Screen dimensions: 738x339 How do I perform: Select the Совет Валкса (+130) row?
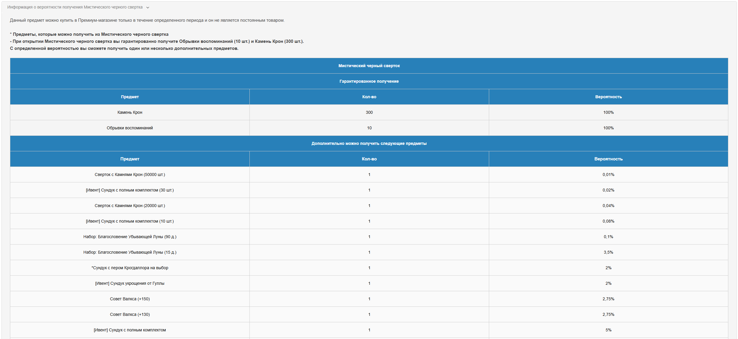click(130, 314)
